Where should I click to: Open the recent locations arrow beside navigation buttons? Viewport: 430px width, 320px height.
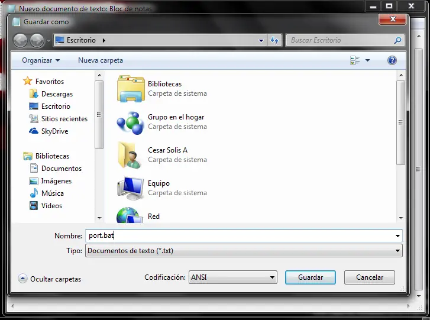click(49, 41)
